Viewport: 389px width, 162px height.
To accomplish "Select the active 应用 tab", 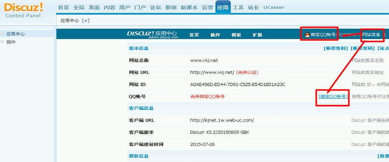I will (x=223, y=7).
